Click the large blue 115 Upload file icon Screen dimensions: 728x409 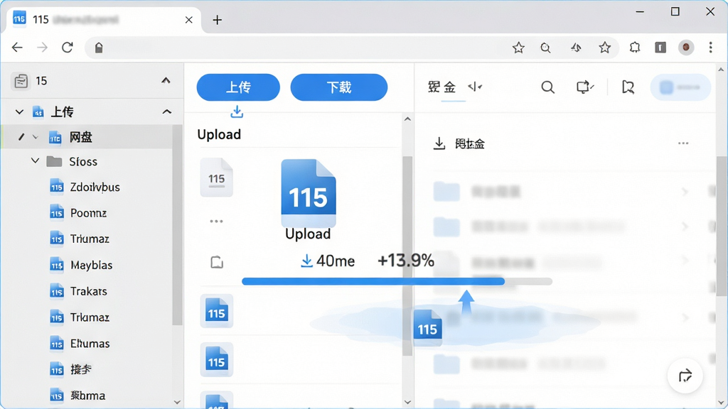(x=309, y=193)
